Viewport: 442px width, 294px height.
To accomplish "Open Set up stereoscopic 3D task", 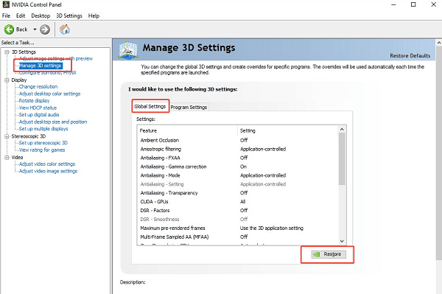I will (43, 143).
